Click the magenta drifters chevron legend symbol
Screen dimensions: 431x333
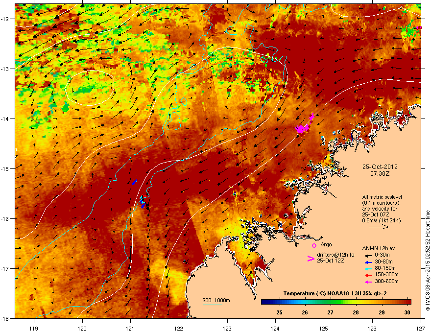coord(311,259)
